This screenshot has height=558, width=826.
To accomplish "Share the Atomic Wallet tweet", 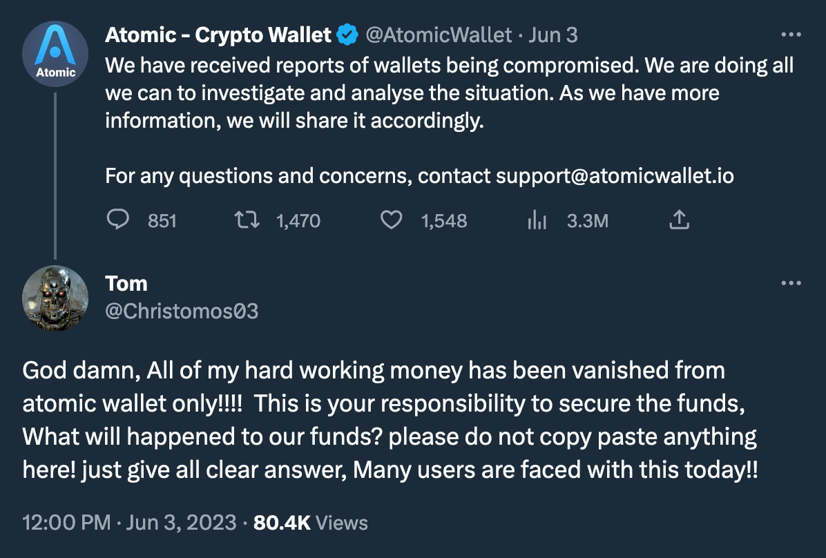I will pos(679,220).
